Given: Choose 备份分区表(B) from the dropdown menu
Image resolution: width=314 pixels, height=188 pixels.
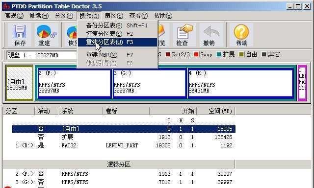Looking at the screenshot, I should (117, 25).
